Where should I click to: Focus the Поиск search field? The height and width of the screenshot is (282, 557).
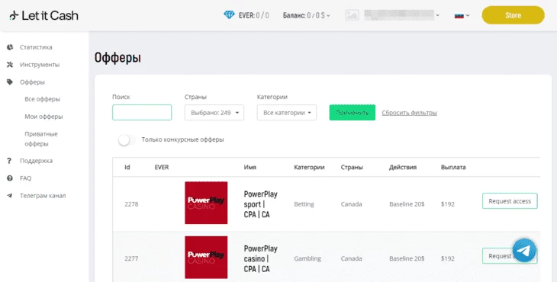(142, 113)
